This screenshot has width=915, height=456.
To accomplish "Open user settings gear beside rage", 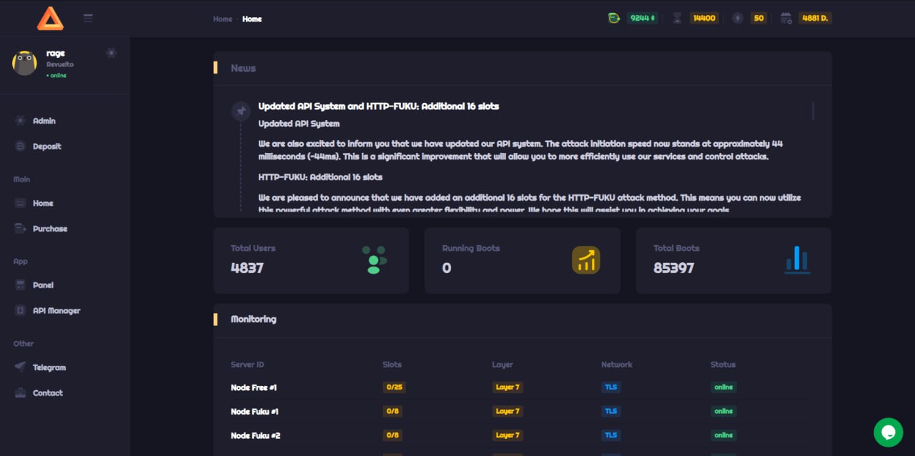I will point(111,53).
